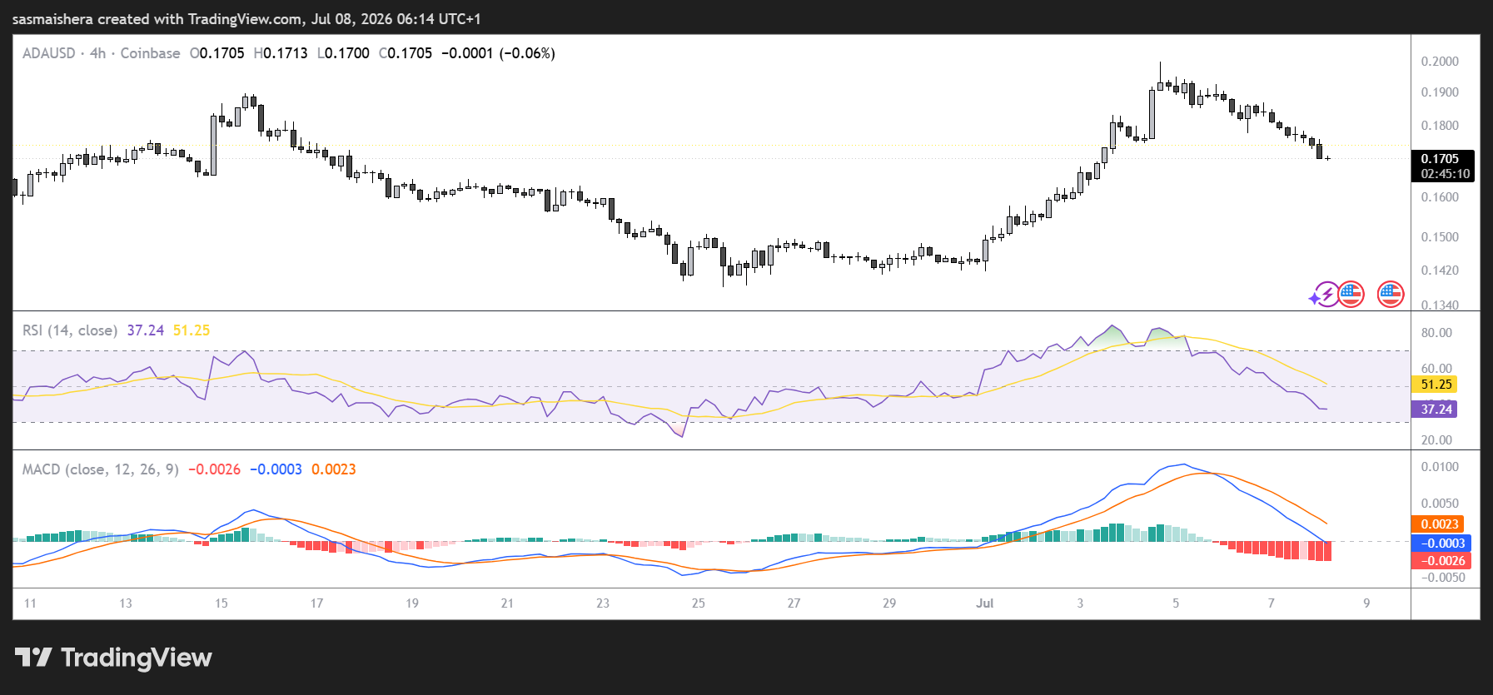Click the 0.1800 price axis label
Viewport: 1493px width, 695px height.
point(1440,126)
